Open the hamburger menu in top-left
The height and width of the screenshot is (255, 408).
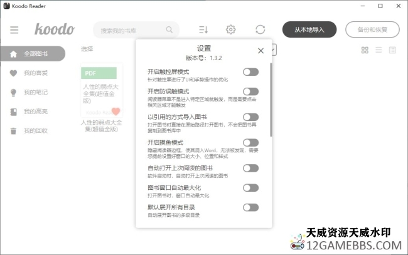[x=14, y=29]
